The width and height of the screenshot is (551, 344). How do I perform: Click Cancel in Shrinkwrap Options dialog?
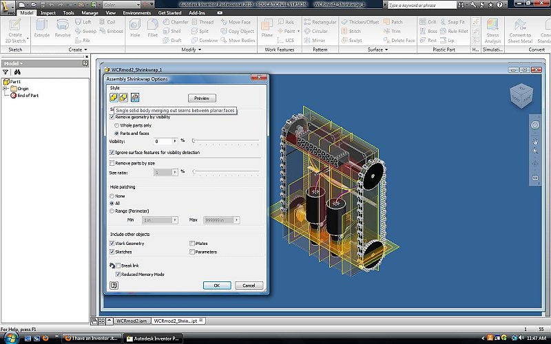click(249, 286)
